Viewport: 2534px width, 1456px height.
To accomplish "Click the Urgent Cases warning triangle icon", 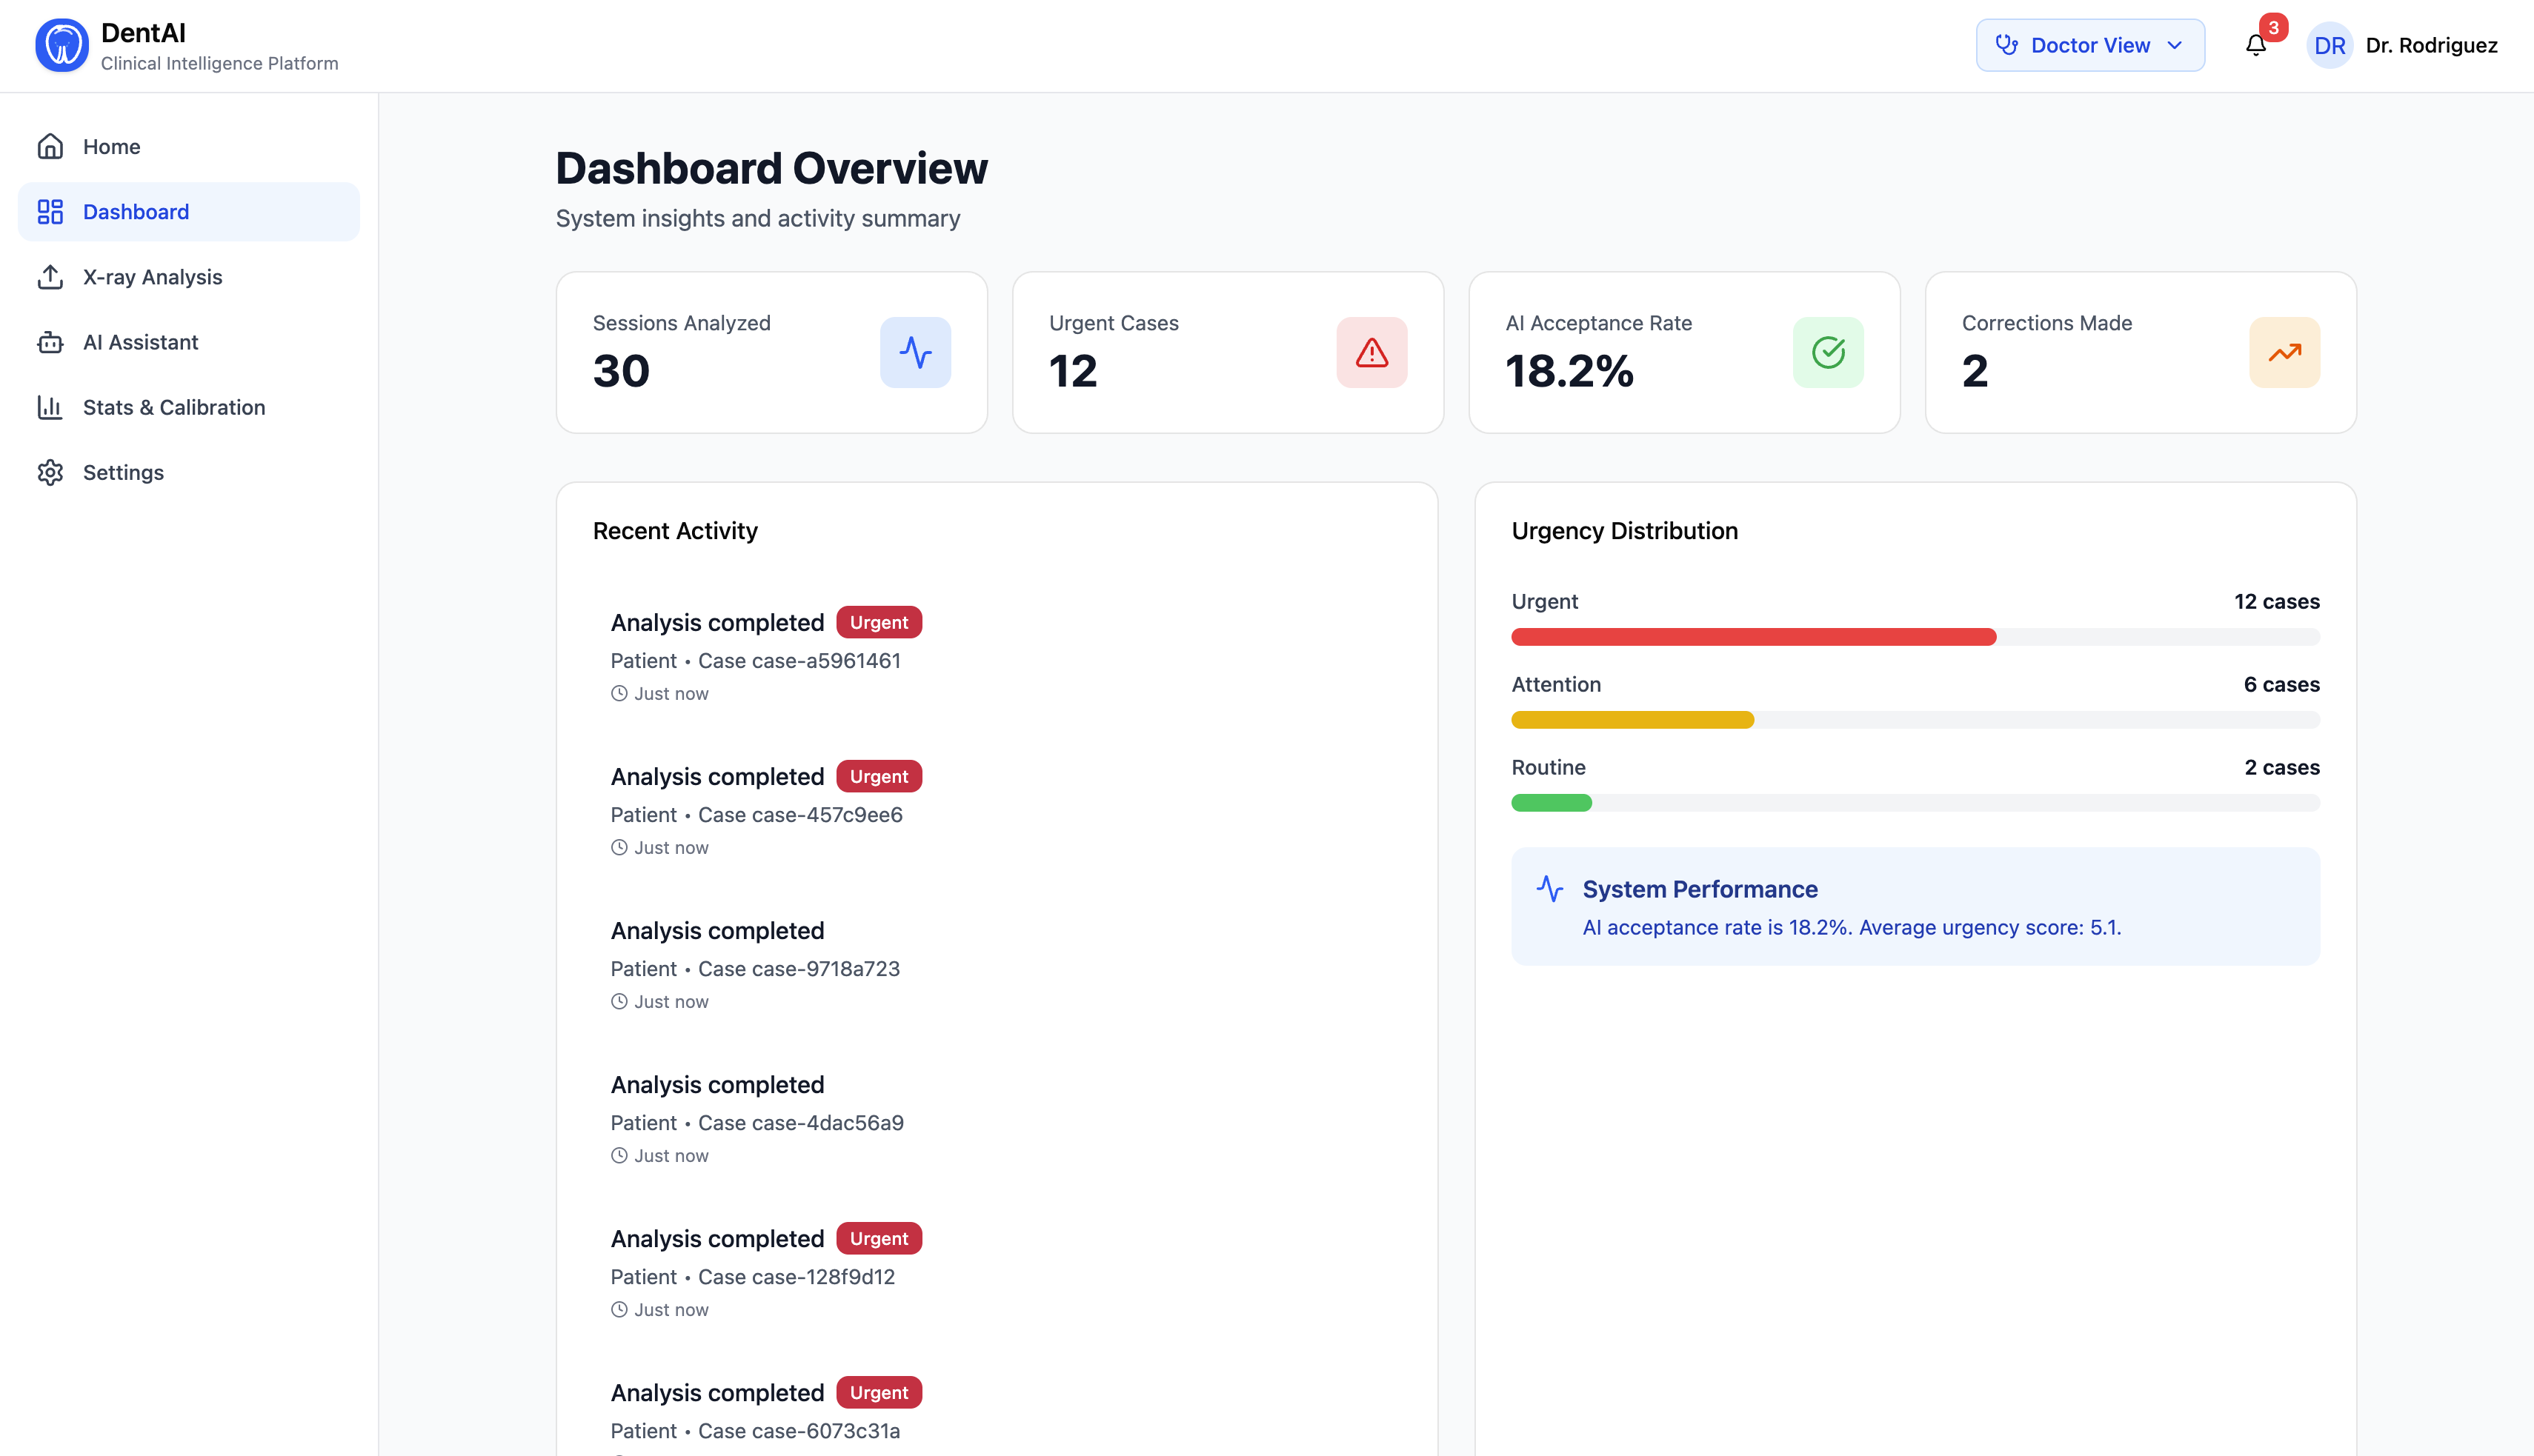I will (x=1371, y=352).
